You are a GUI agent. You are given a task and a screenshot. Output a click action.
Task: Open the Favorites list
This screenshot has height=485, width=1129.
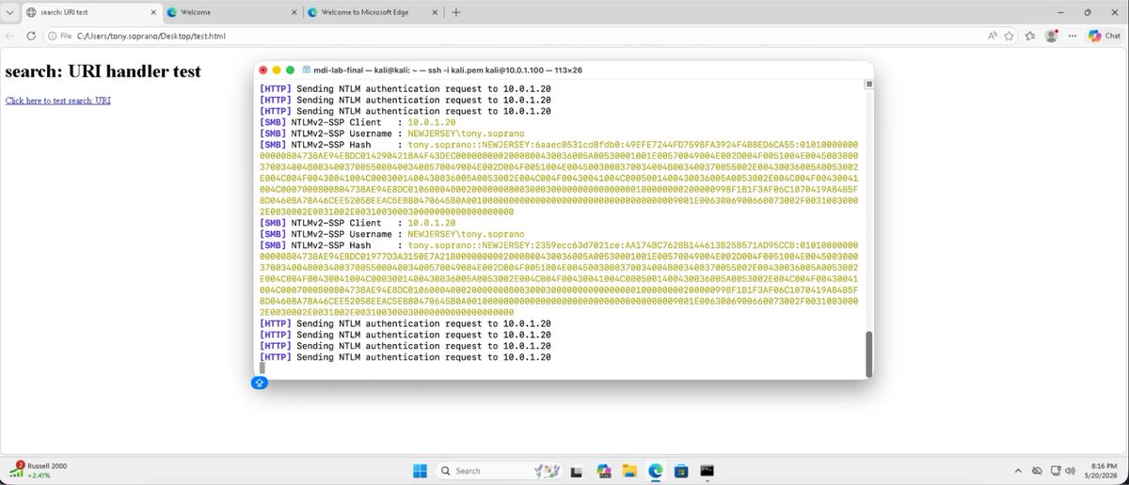click(x=1031, y=36)
